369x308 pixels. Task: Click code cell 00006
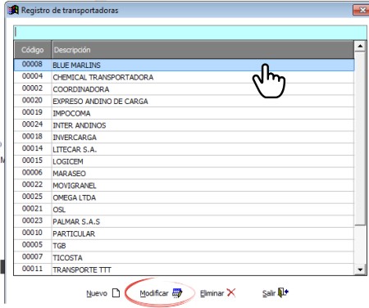click(x=32, y=172)
